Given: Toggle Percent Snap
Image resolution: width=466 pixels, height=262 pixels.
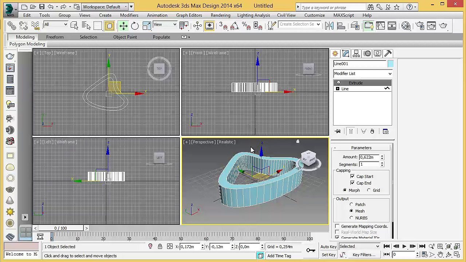Looking at the screenshot, I should [x=246, y=25].
